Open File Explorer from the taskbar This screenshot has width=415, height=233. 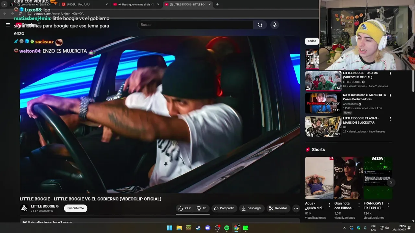click(179, 228)
